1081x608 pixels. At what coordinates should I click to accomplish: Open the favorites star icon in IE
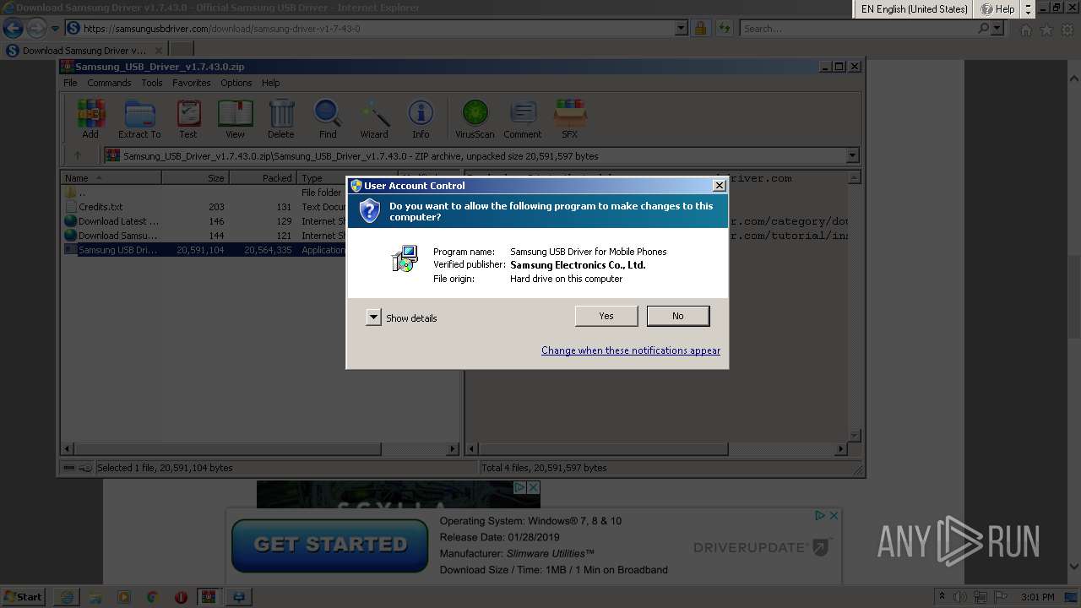[1046, 30]
